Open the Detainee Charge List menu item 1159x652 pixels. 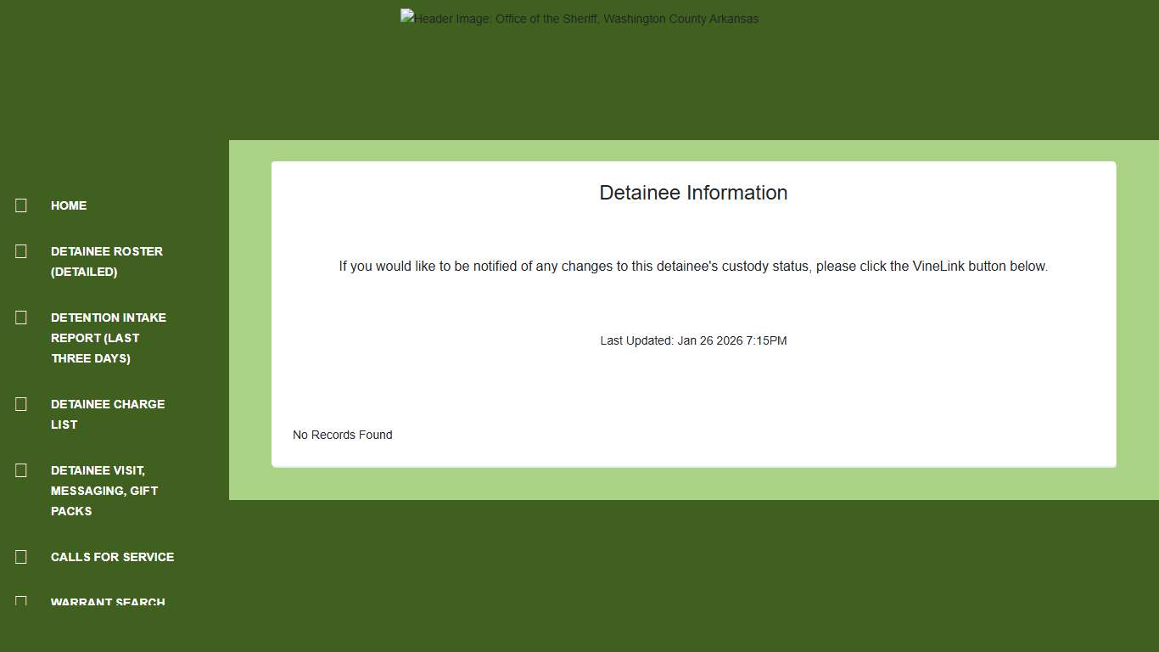click(x=108, y=413)
